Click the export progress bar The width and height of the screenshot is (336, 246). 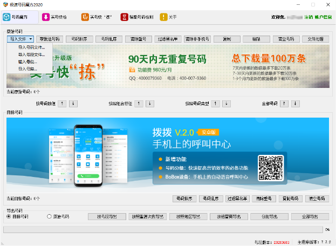click(x=163, y=229)
